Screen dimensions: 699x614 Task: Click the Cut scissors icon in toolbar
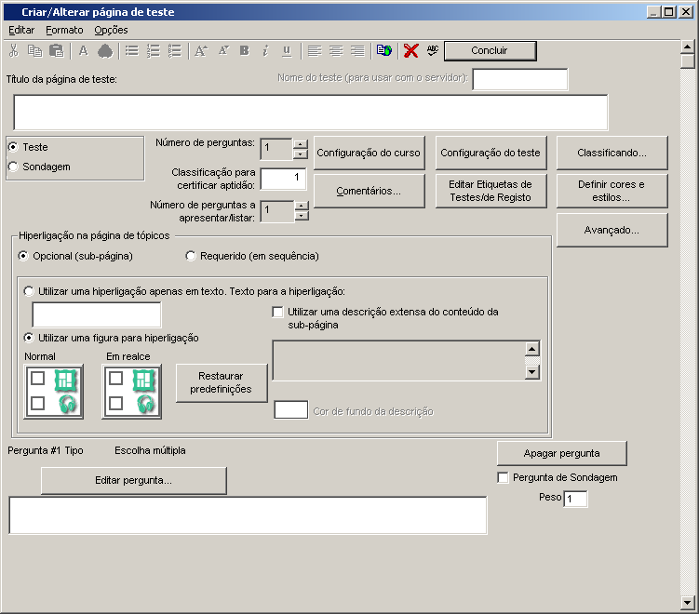coord(14,51)
